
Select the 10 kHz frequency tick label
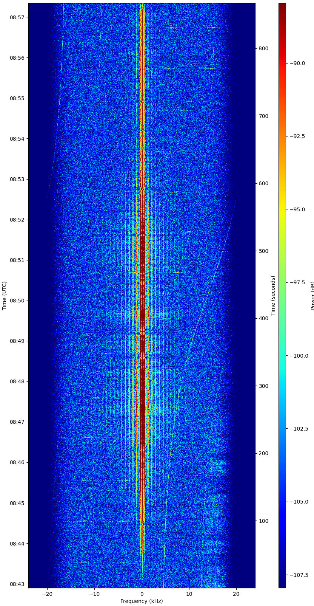(x=189, y=594)
